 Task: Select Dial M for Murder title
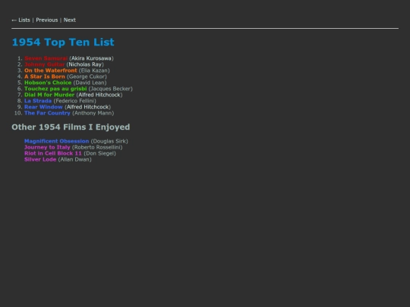pos(49,95)
